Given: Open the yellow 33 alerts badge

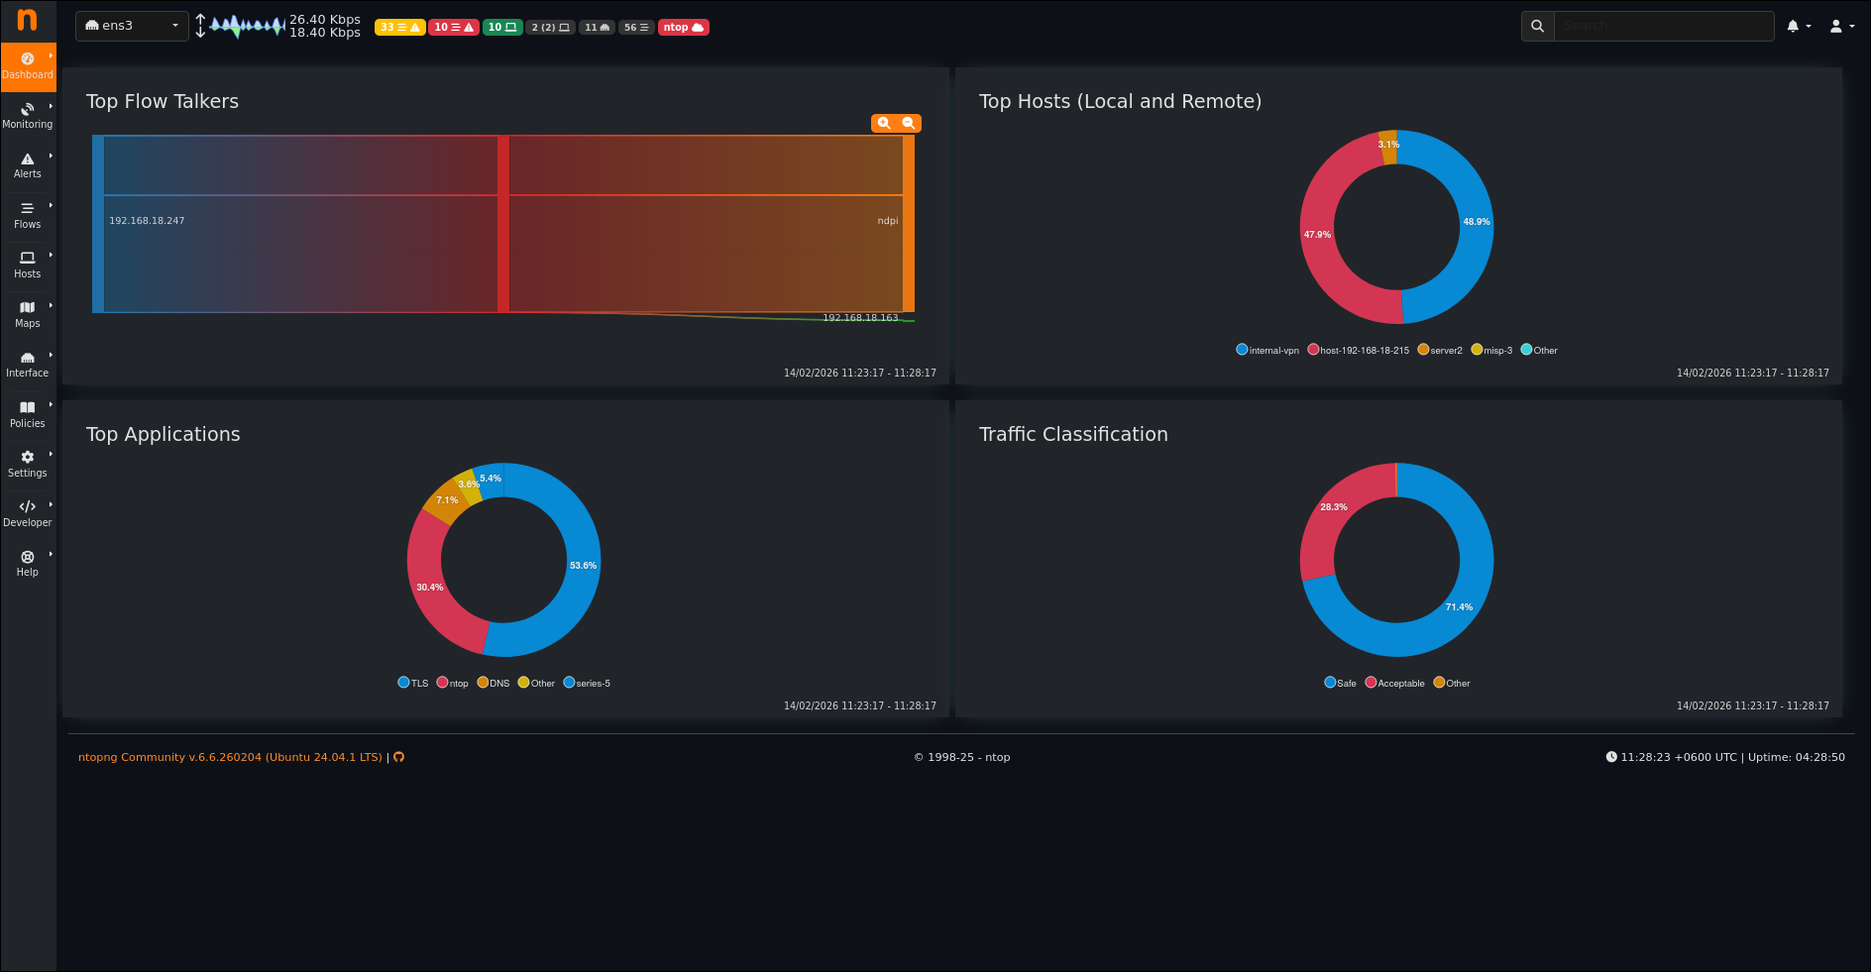Looking at the screenshot, I should coord(400,28).
